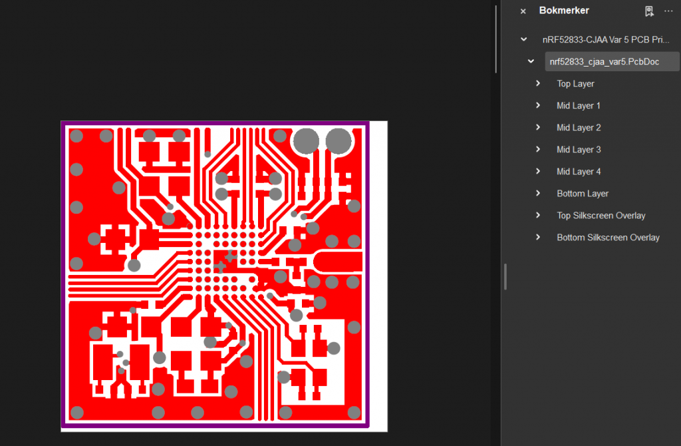Expand the Bottom Layer bookmark
681x446 pixels.
[538, 194]
